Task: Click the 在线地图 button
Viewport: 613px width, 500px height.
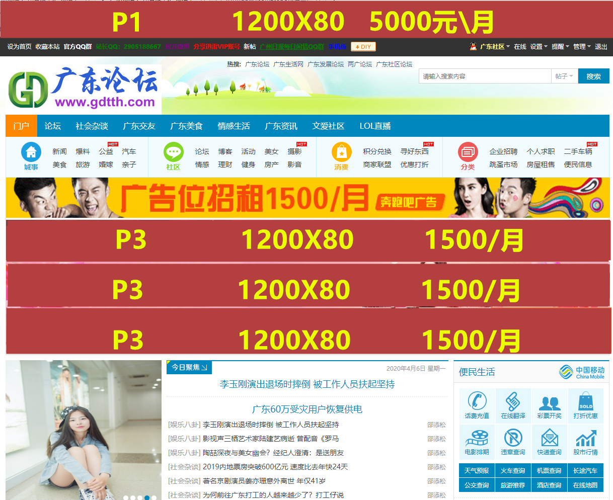Action: pos(585,485)
